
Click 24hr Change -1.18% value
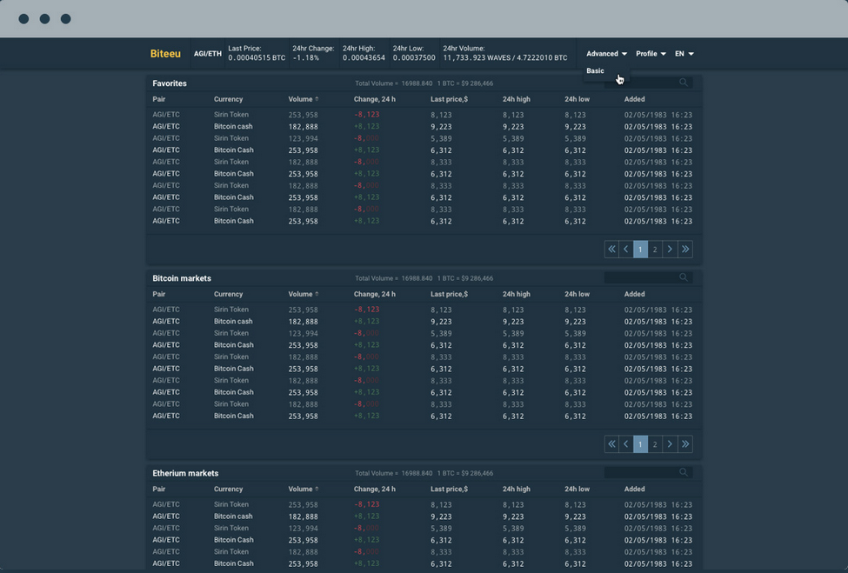(x=306, y=58)
